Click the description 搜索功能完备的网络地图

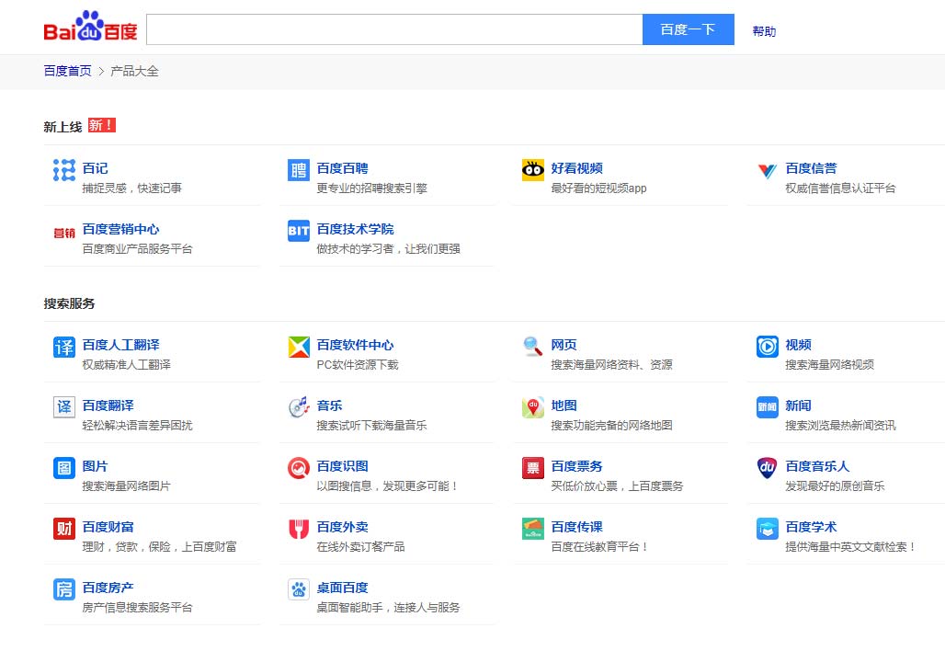611,426
